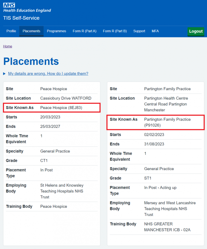
Task: Expand the 'My details are wrong' disclosure arrow
Action: 4,73
